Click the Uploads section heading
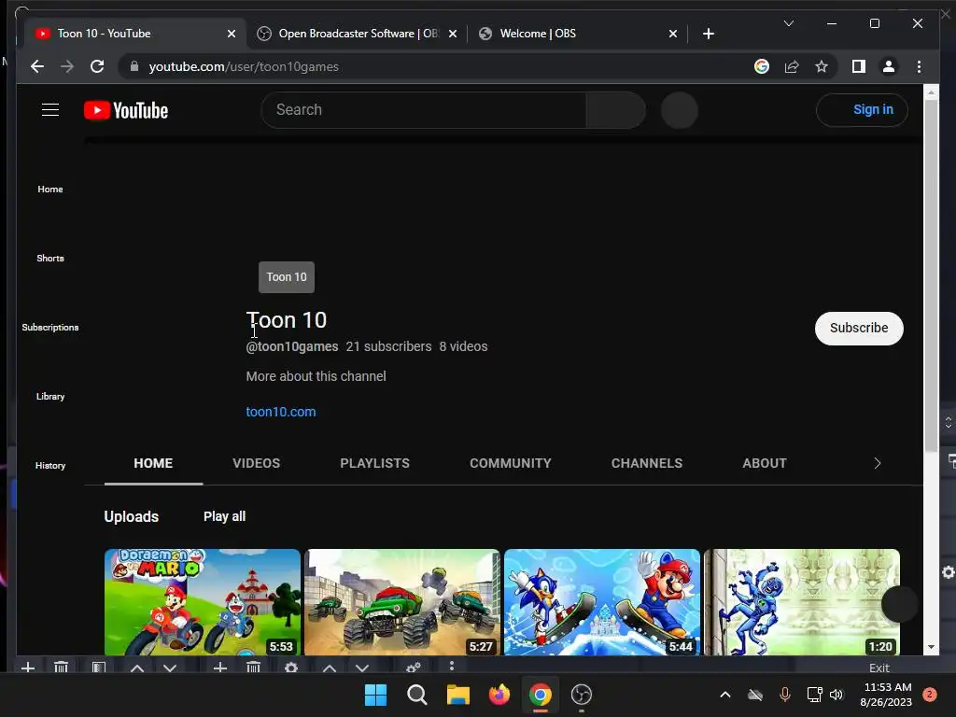Viewport: 956px width, 717px height. coord(131,516)
